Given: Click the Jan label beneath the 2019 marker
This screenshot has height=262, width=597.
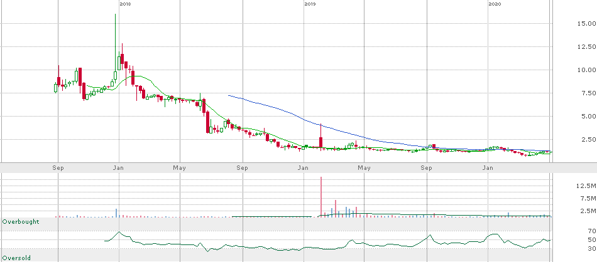Looking at the screenshot, I should pos(303,167).
